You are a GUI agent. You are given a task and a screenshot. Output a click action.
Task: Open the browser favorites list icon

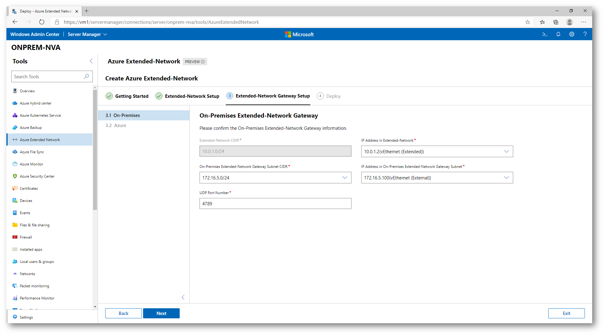pos(542,22)
